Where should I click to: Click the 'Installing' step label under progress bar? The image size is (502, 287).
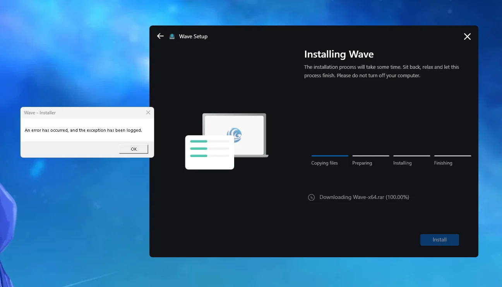402,163
